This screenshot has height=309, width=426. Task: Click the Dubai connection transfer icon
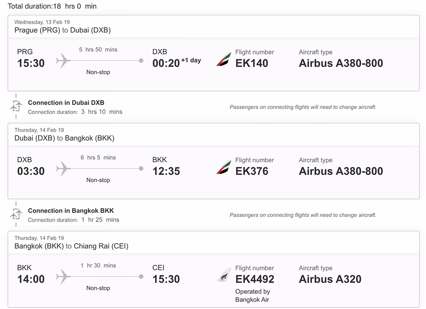pyautogui.click(x=16, y=107)
